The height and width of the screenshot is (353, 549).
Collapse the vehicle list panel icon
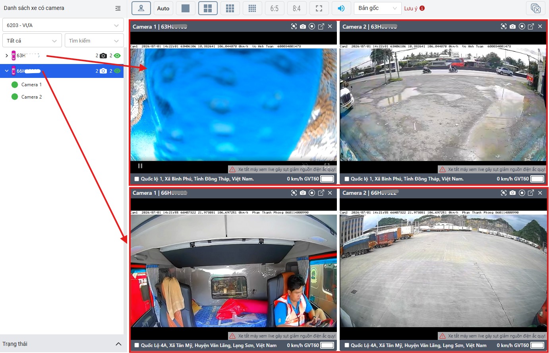coord(118,8)
